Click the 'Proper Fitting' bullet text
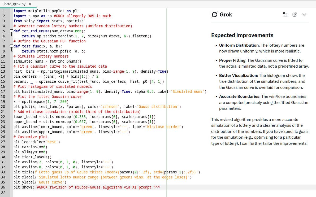Screen dimensions: 316x197 [232, 60]
